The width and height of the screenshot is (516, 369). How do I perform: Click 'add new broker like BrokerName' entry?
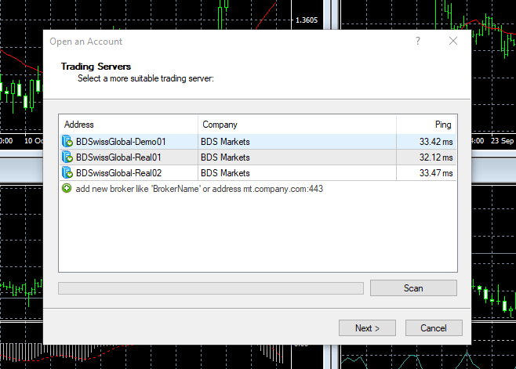(199, 189)
